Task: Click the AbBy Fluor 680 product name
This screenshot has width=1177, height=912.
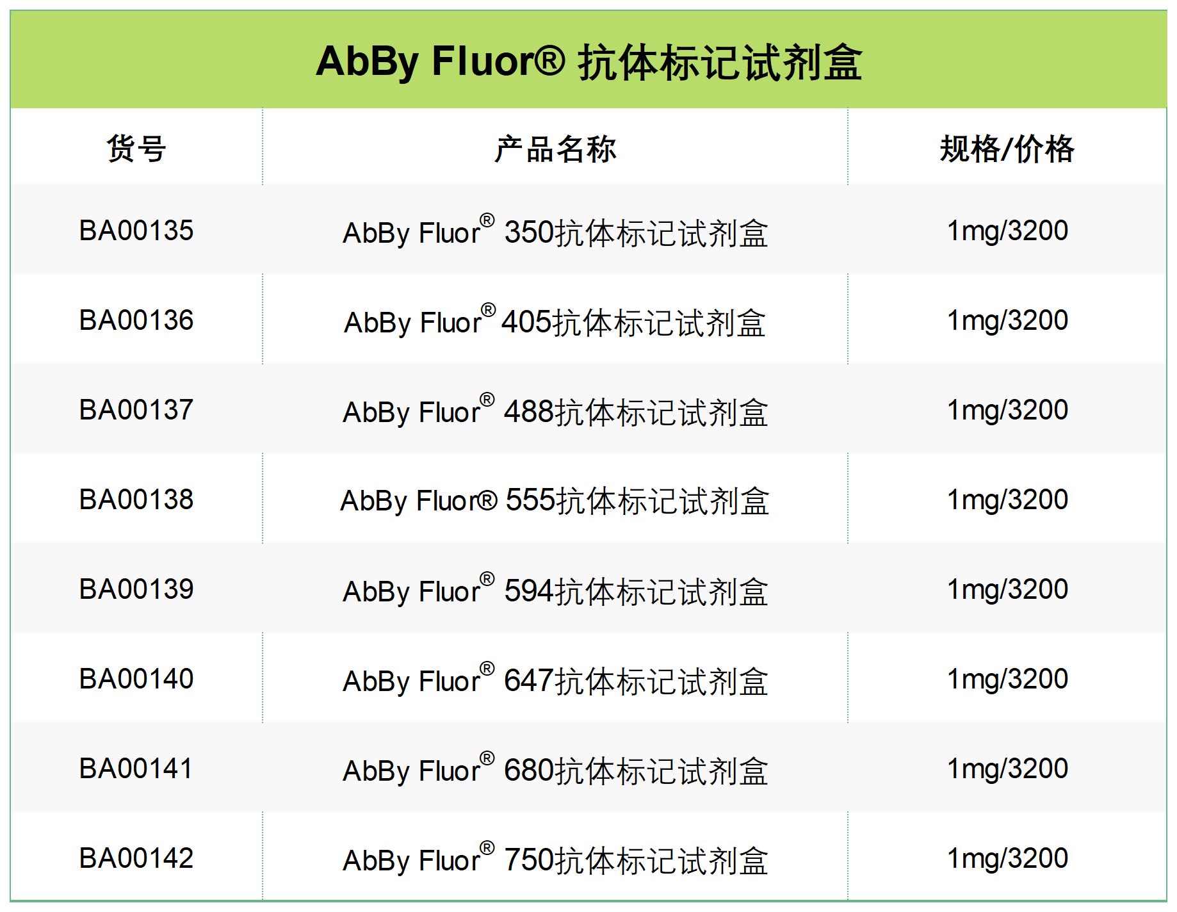Action: pyautogui.click(x=555, y=769)
